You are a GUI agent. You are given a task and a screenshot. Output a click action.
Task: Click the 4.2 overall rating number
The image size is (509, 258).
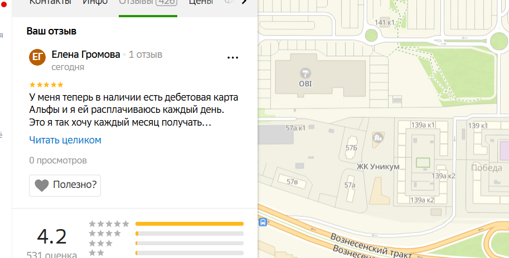pos(52,236)
